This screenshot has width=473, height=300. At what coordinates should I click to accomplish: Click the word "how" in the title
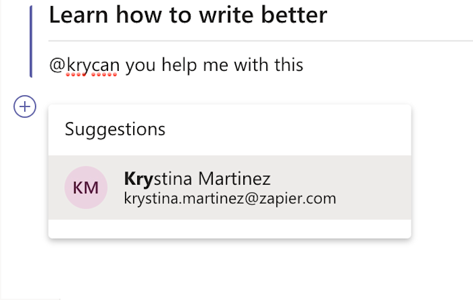139,15
